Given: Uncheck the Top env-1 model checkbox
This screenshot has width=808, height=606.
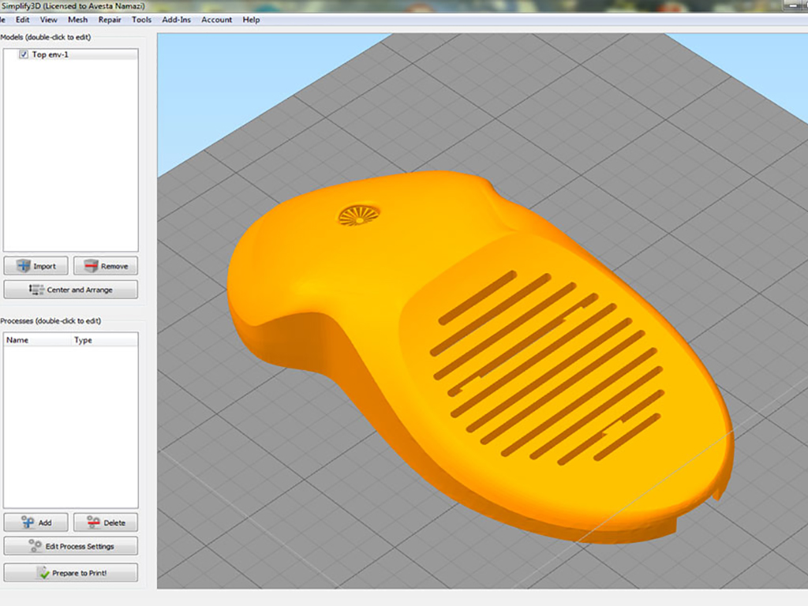Looking at the screenshot, I should click(x=24, y=54).
